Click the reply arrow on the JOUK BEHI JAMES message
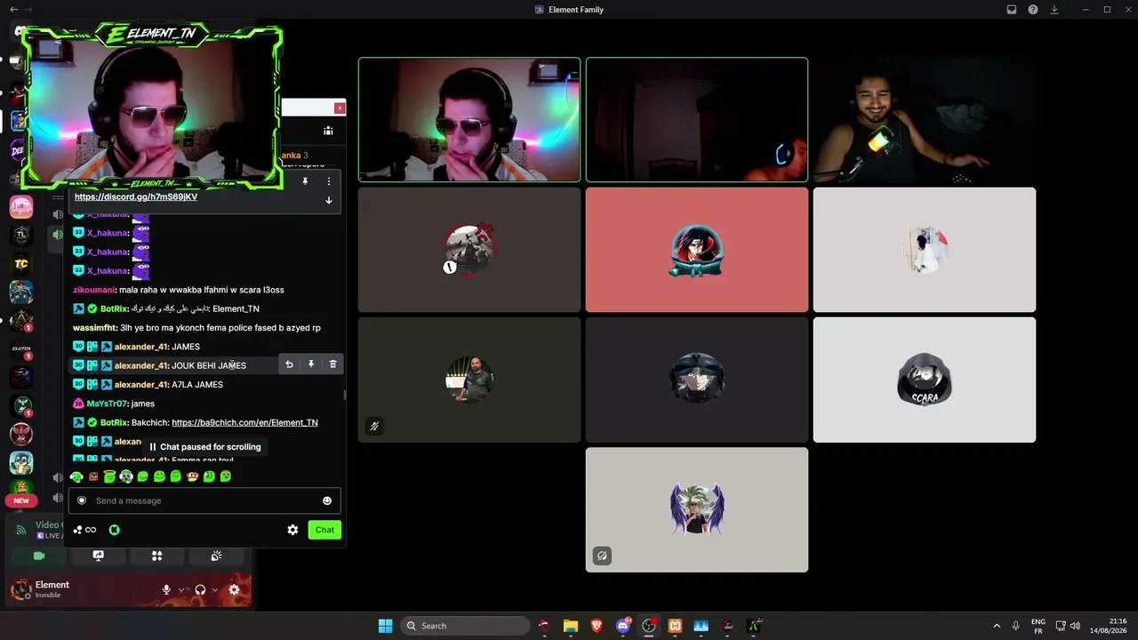The height and width of the screenshot is (640, 1138). (289, 364)
